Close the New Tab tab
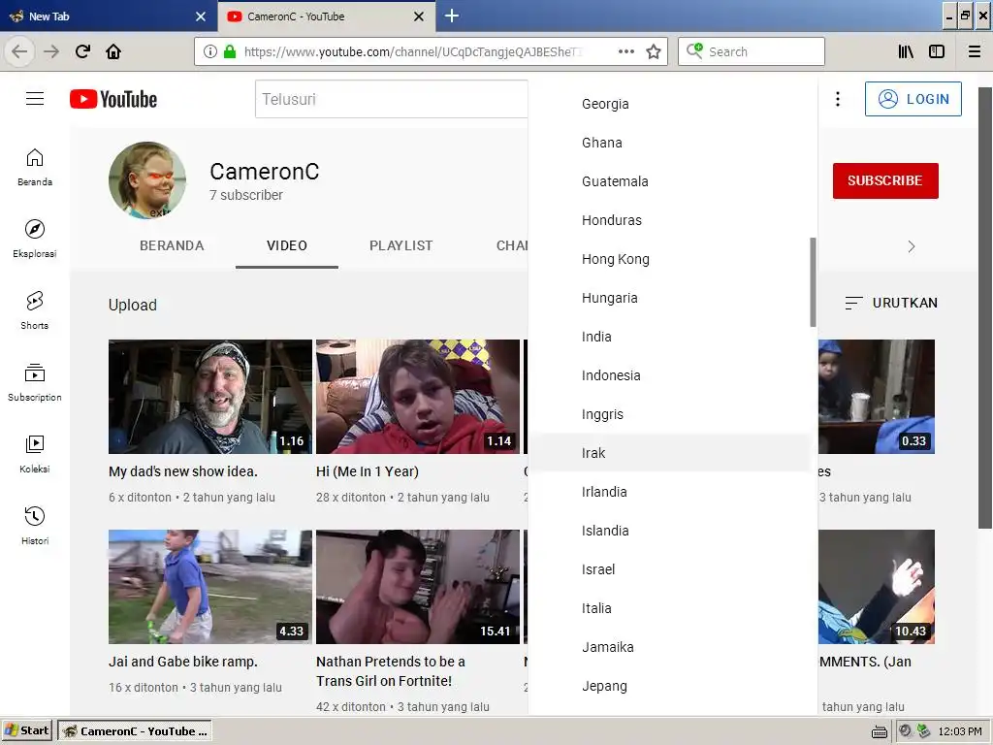993x745 pixels. click(x=201, y=16)
